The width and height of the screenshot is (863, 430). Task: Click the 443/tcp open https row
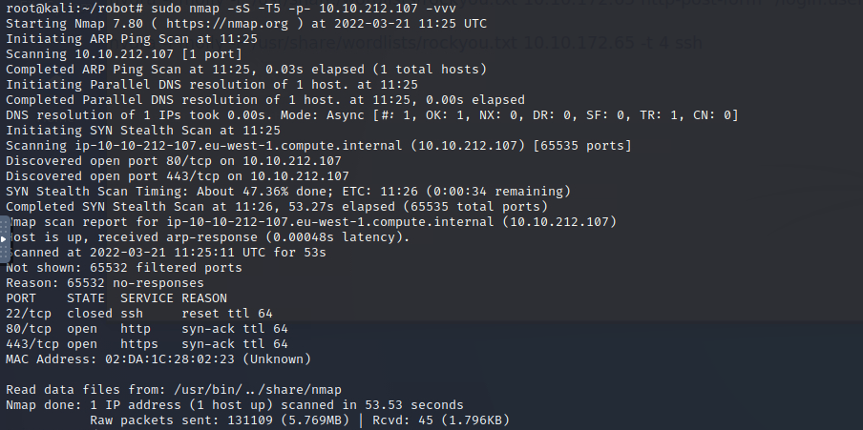147,344
